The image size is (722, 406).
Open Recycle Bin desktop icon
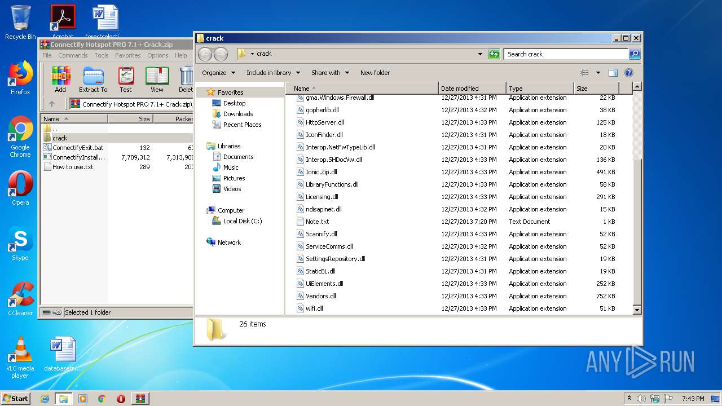click(20, 23)
